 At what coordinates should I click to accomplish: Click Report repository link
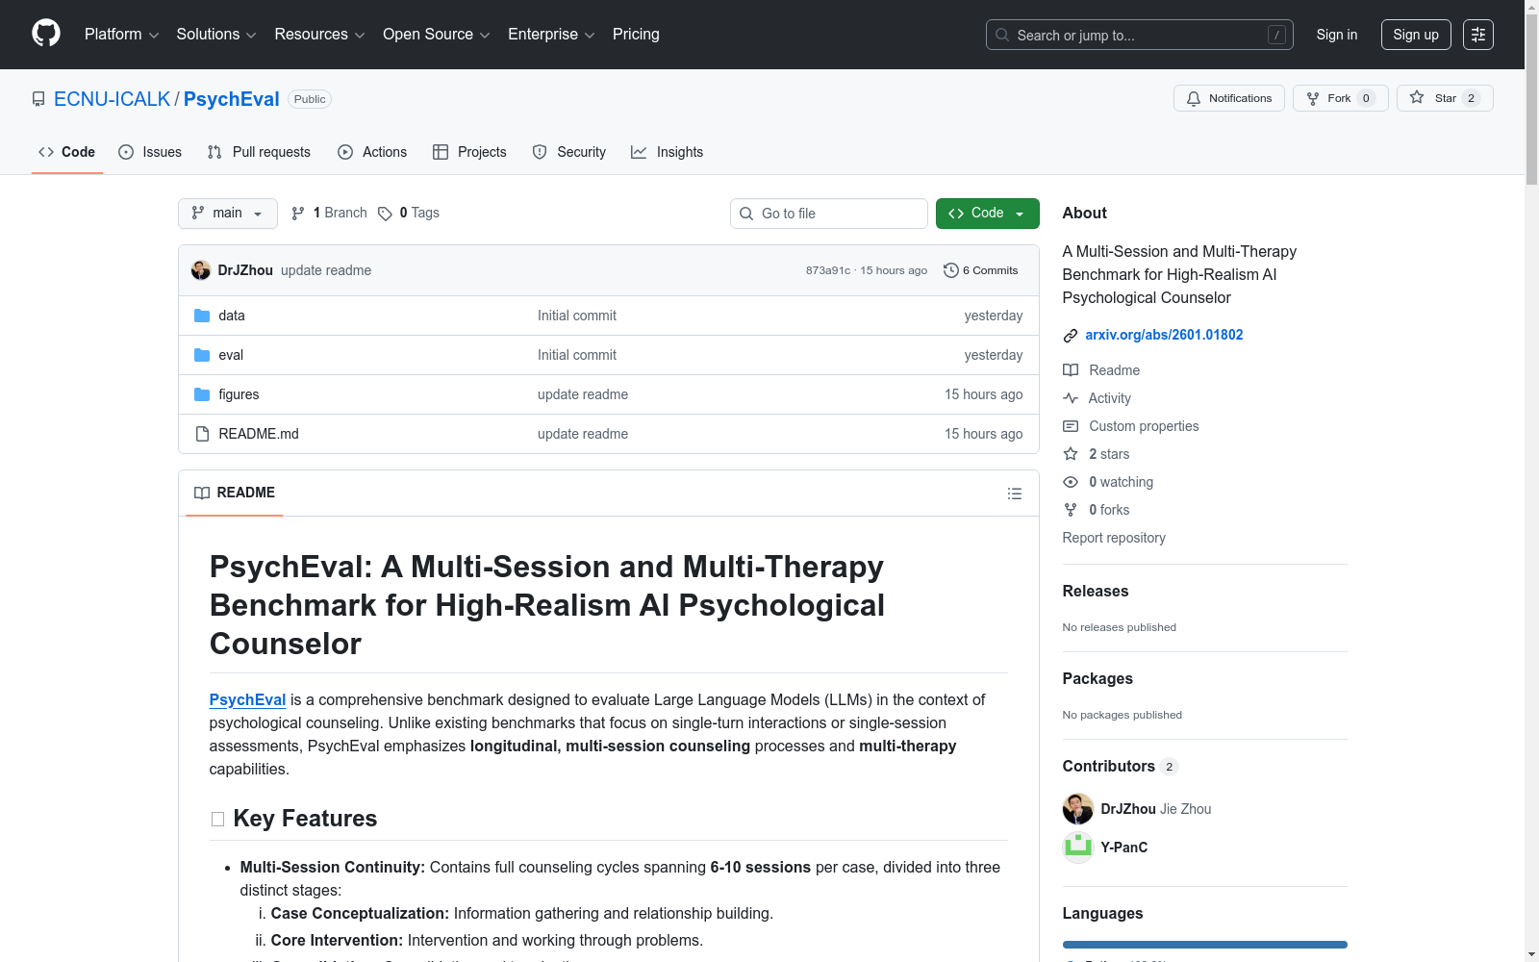[1114, 538]
